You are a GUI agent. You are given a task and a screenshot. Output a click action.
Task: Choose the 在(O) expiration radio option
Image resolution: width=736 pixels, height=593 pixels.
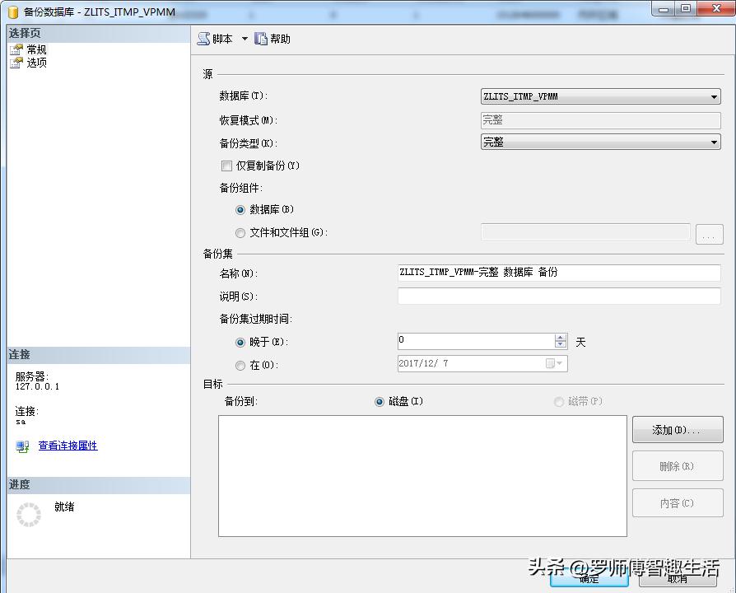click(x=240, y=364)
